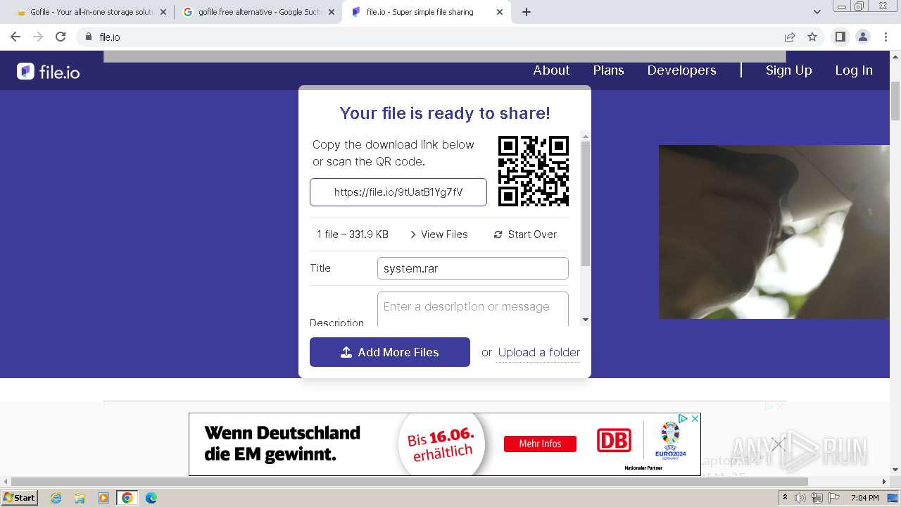The height and width of the screenshot is (507, 901).
Task: Select the file.io Super simple file sharing tab
Action: click(427, 12)
